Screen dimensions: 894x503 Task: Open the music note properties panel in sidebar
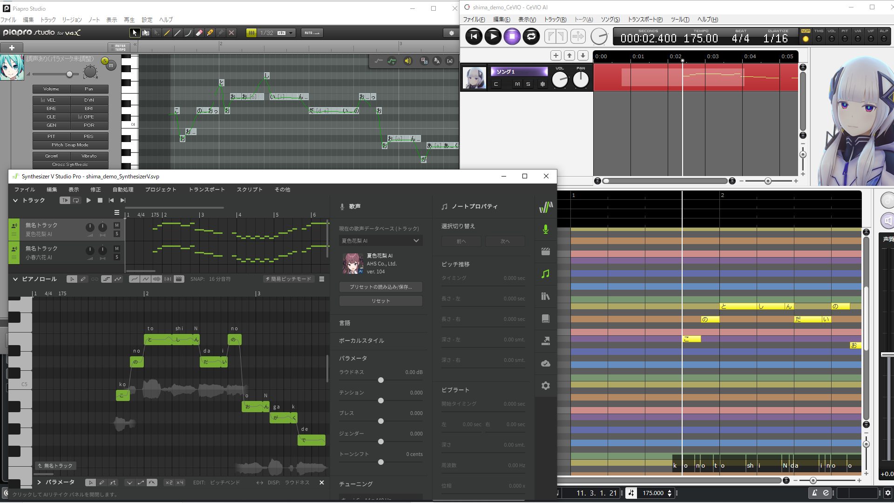click(x=546, y=274)
